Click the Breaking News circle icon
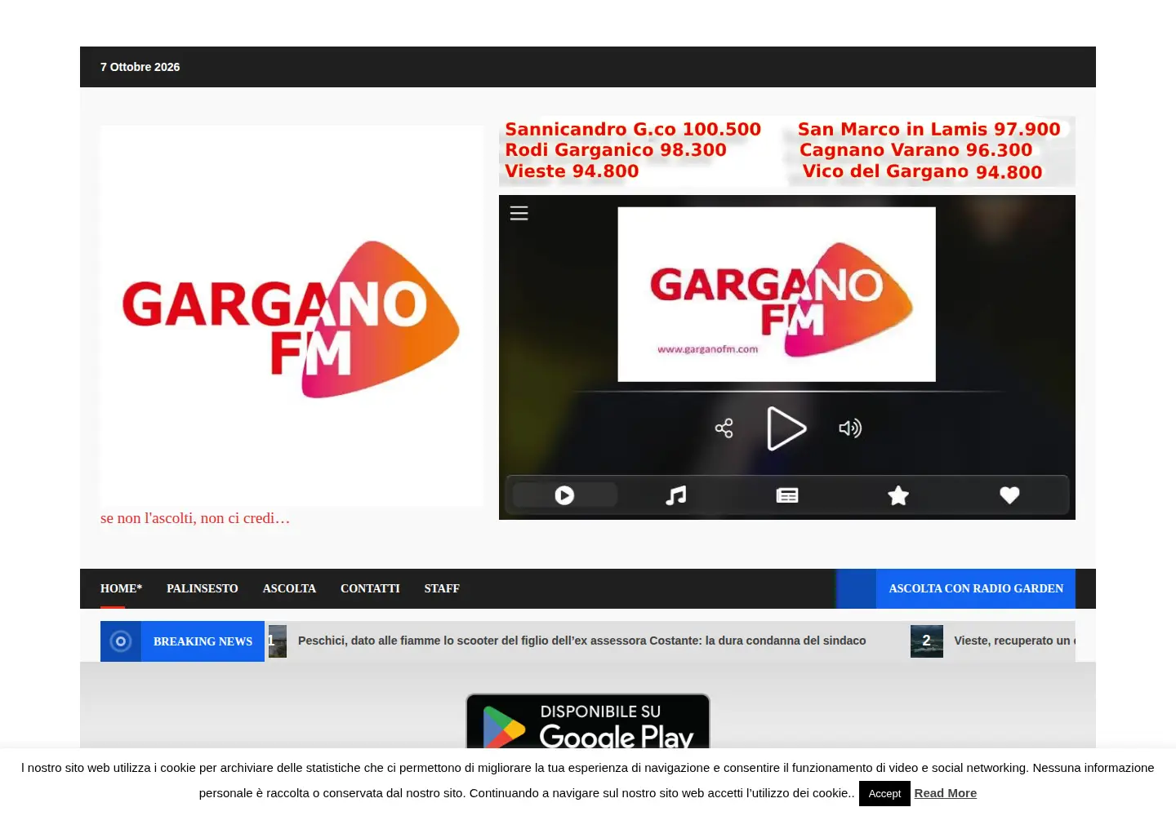1176x816 pixels. click(x=121, y=641)
